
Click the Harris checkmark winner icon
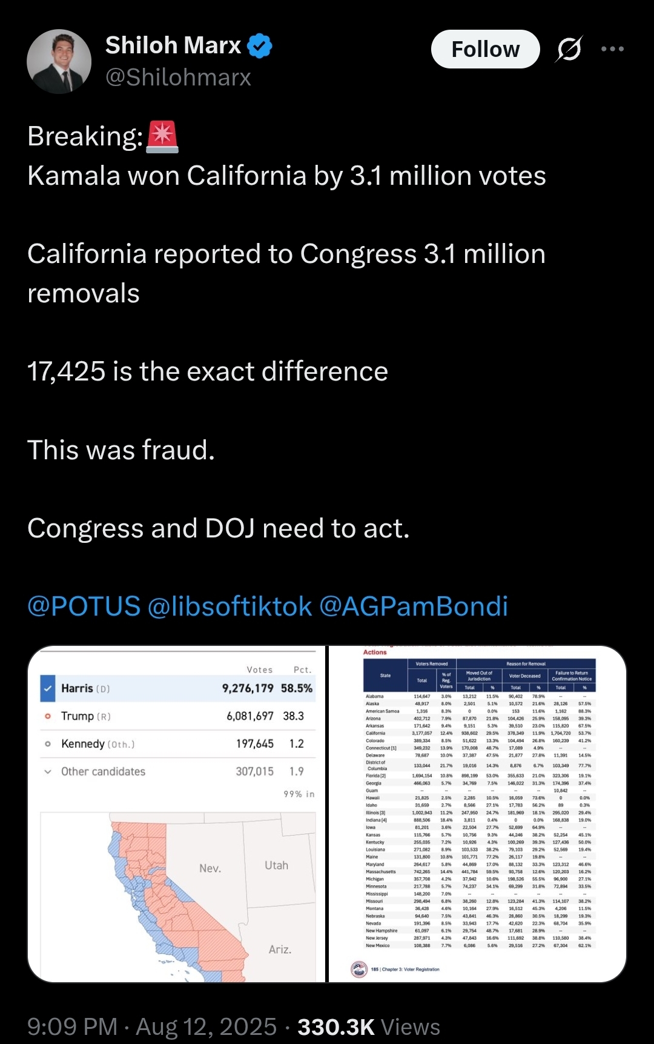(48, 688)
